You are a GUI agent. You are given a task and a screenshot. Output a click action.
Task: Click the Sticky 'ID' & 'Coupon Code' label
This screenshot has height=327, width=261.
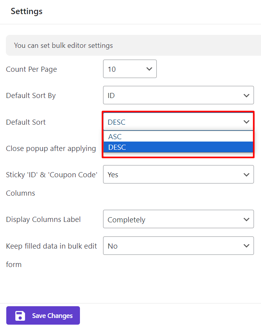(x=51, y=175)
